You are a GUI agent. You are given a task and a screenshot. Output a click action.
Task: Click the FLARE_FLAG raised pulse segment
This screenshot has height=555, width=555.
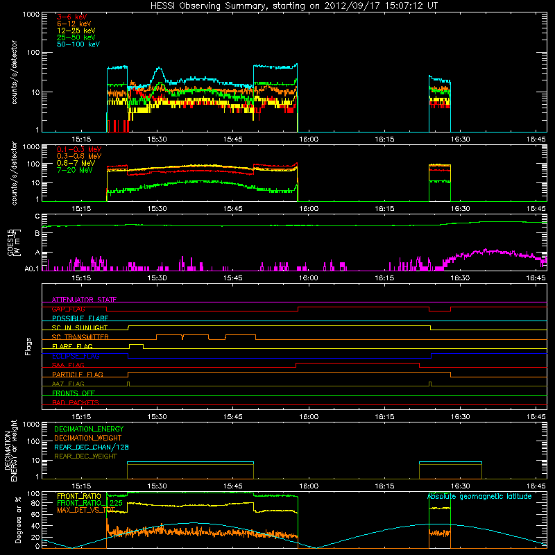click(x=136, y=344)
